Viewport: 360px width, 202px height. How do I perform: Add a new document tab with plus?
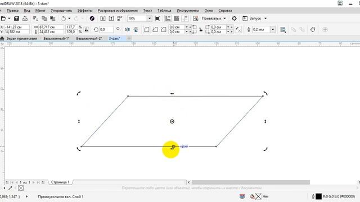(129, 39)
